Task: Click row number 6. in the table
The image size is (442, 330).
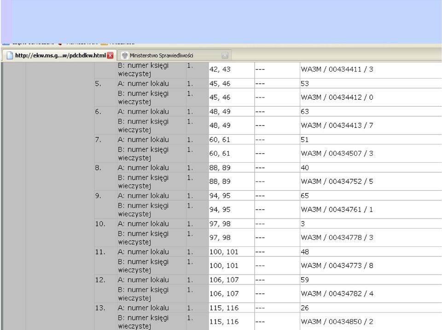Action: coord(98,111)
